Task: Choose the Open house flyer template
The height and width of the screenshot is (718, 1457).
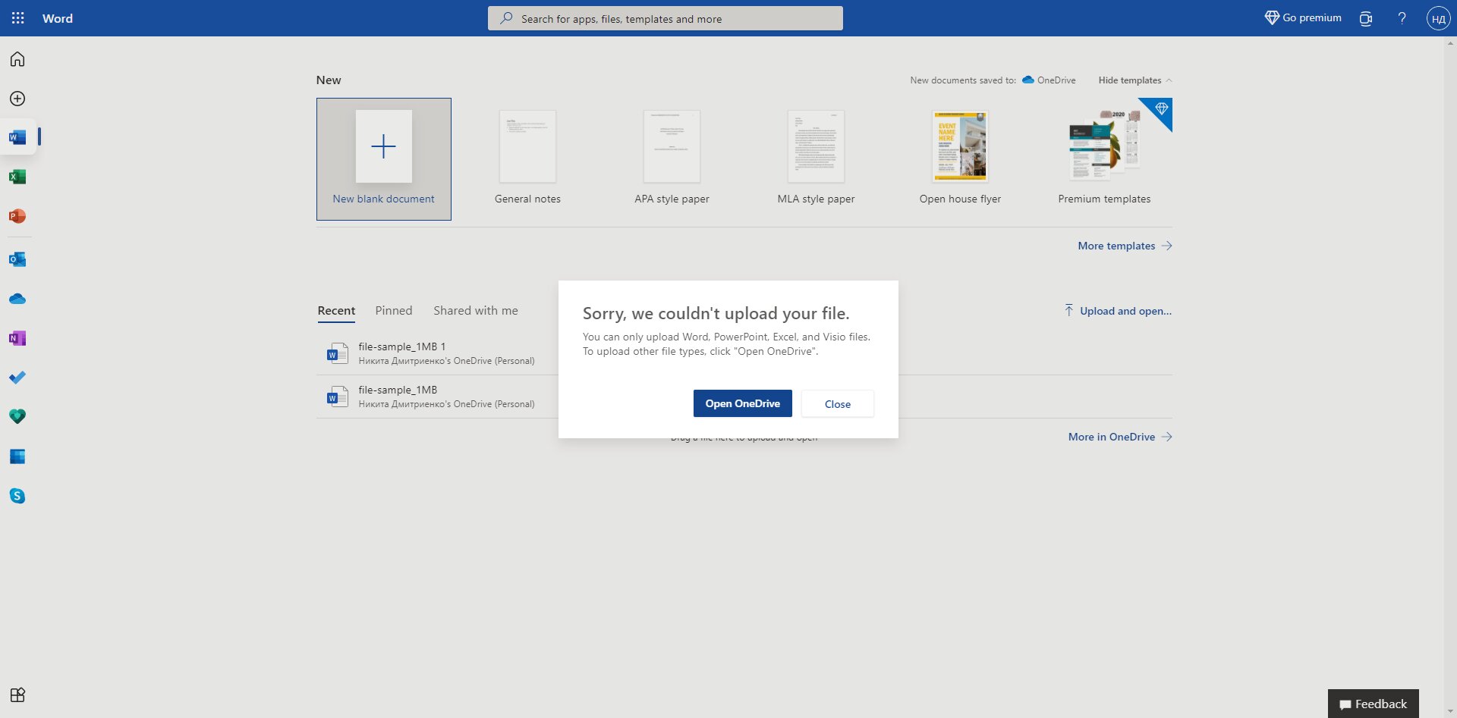Action: click(x=960, y=158)
